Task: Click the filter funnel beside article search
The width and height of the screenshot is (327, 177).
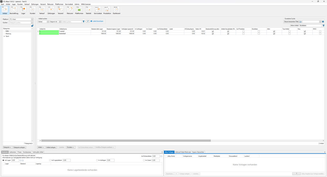Action: tap(84, 21)
